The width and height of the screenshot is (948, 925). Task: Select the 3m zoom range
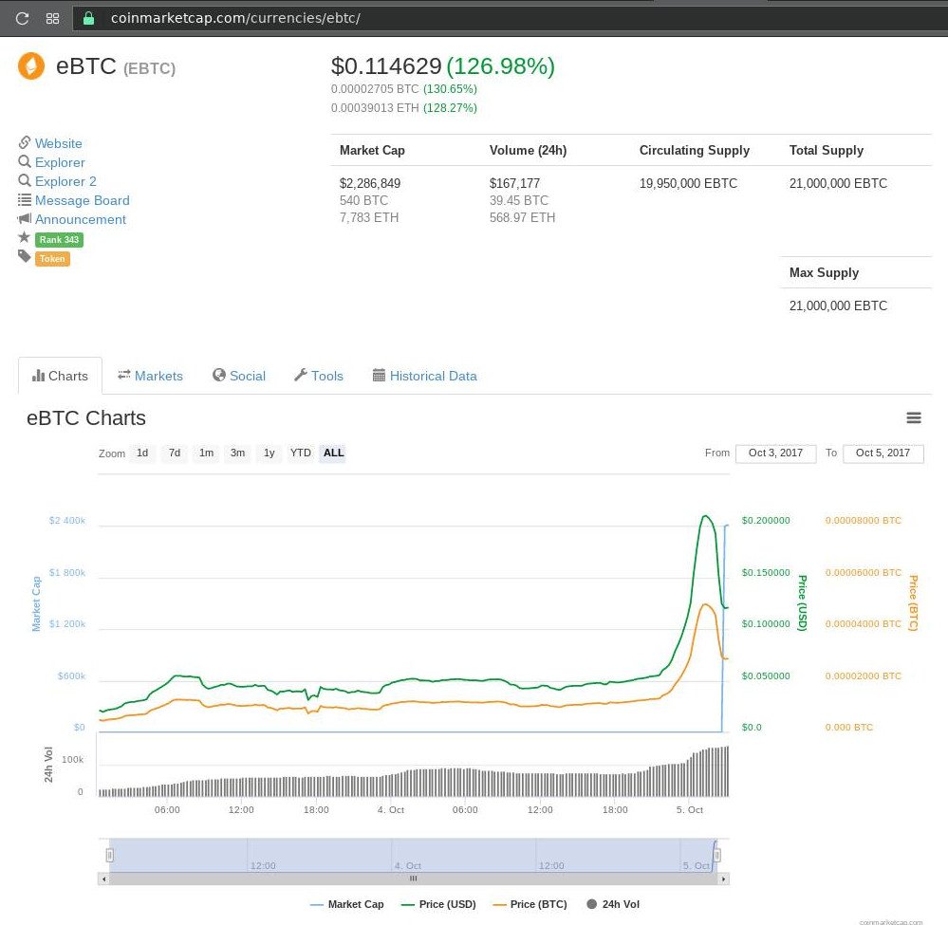pos(237,453)
